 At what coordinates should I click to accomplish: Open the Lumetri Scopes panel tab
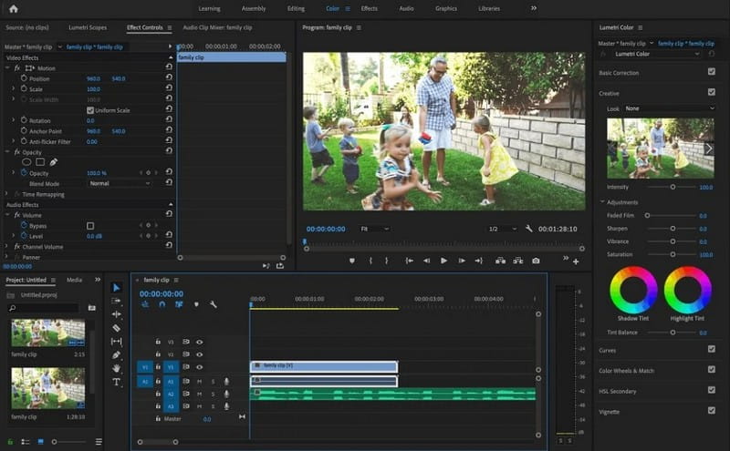(85, 27)
